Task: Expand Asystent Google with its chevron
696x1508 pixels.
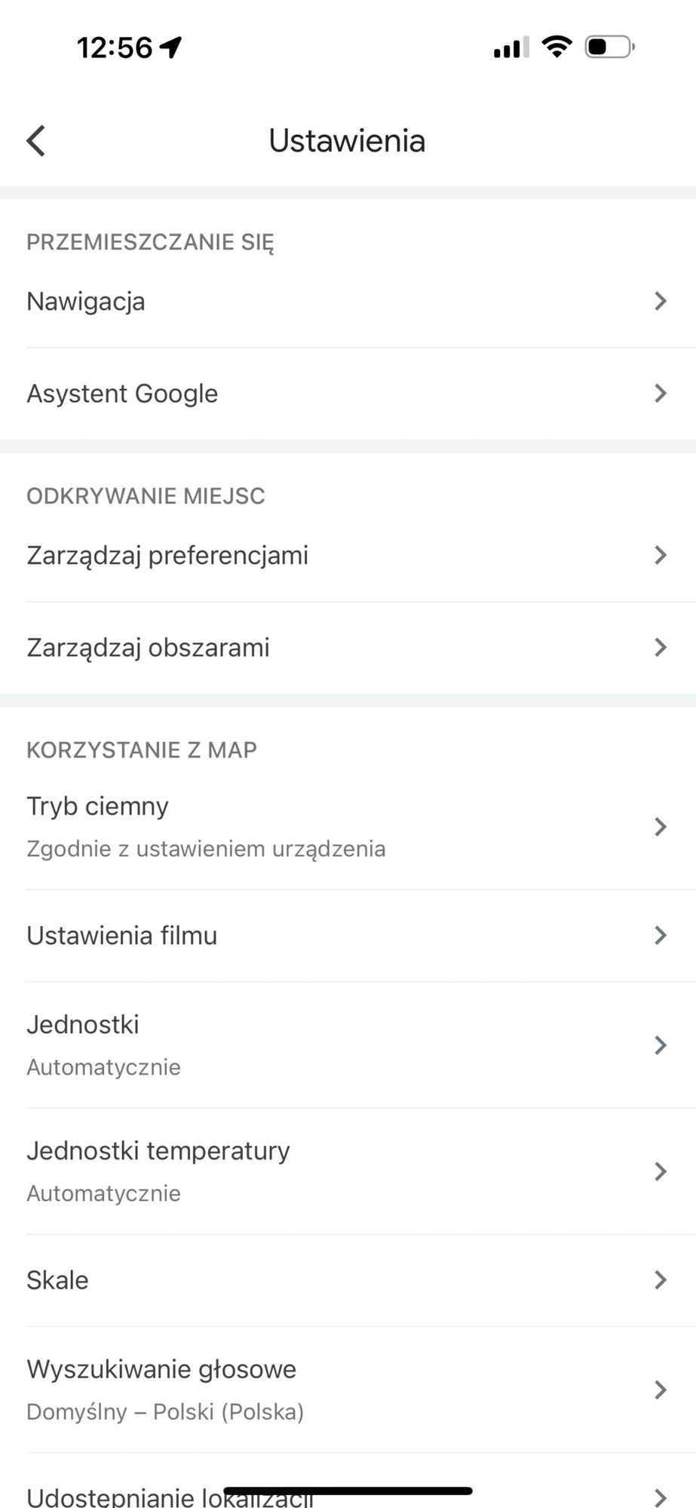Action: 661,394
